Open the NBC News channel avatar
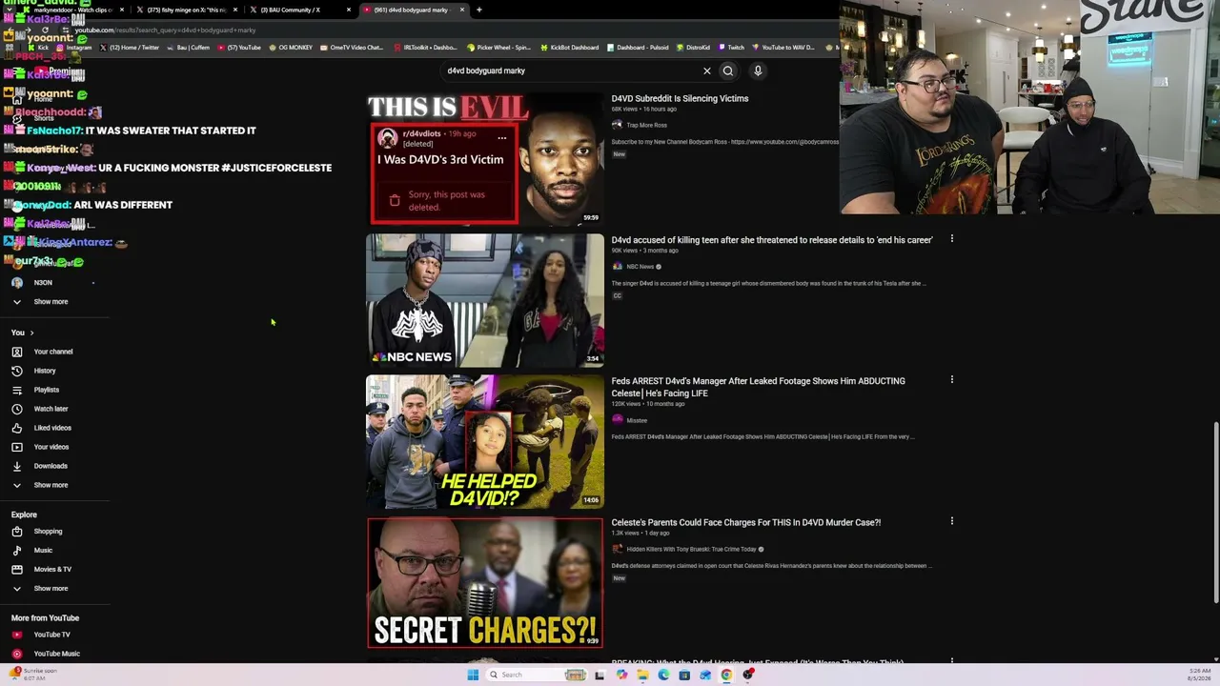Viewport: 1220px width, 686px height. [617, 267]
